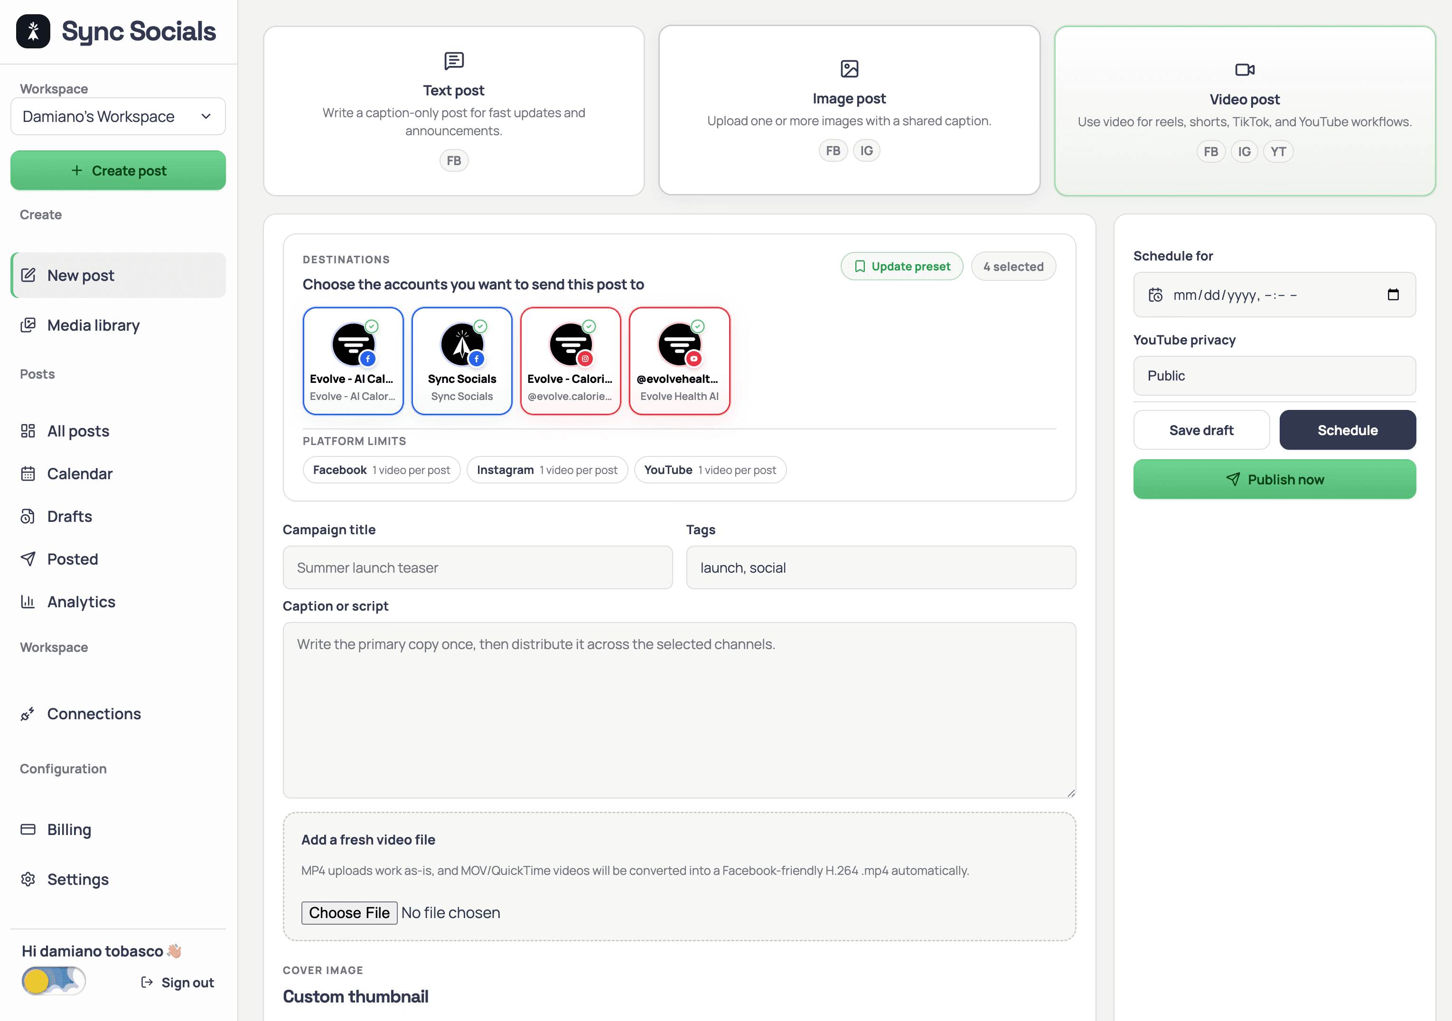Open the Analytics page

(x=81, y=602)
